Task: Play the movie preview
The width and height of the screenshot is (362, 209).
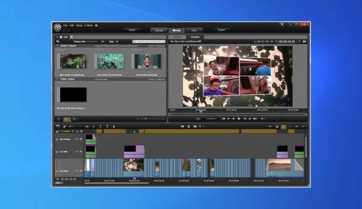Action: tap(239, 119)
